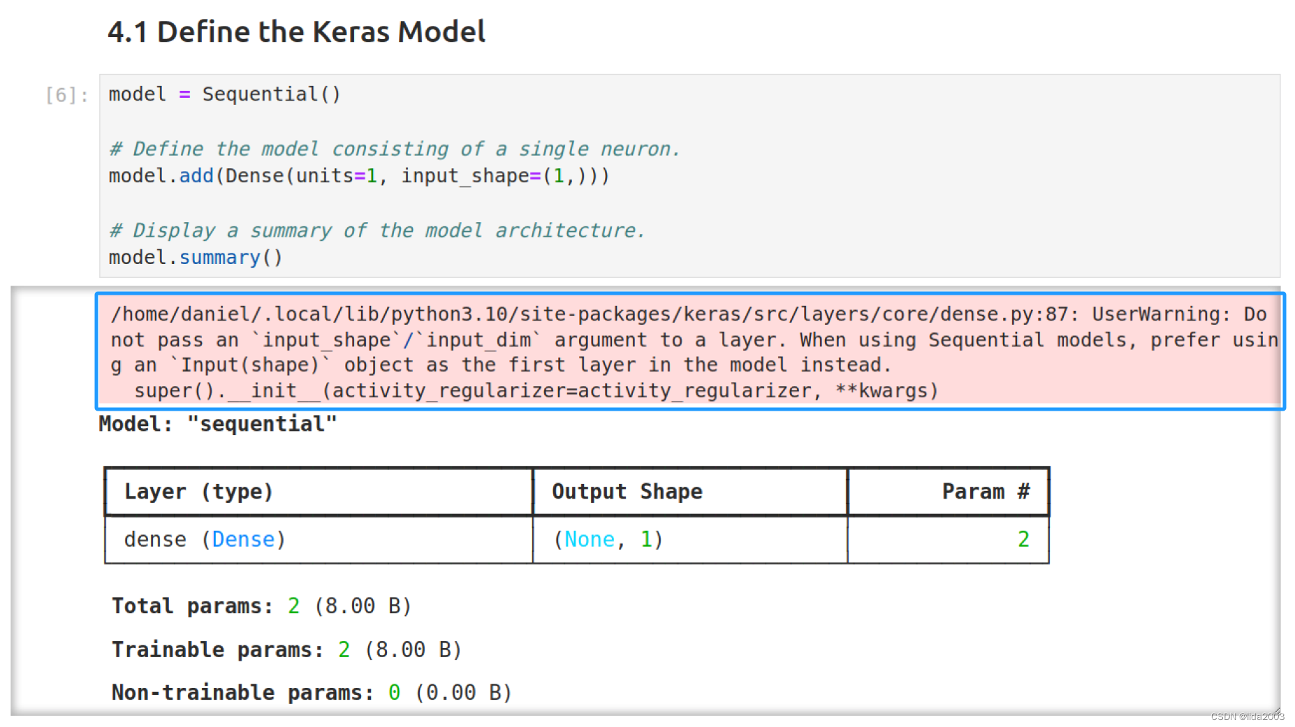Click the '(None, 1)' output shape cell
The width and height of the screenshot is (1295, 727).
point(608,539)
